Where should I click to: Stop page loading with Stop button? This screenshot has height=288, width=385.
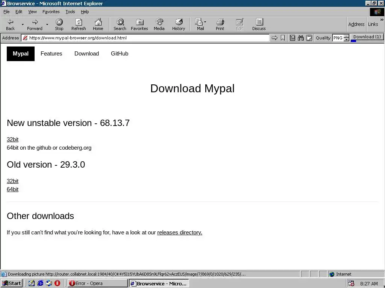59,24
